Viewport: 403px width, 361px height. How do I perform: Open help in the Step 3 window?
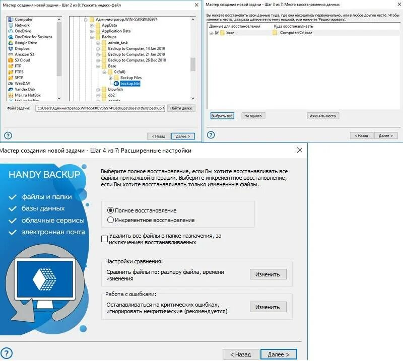click(x=211, y=134)
